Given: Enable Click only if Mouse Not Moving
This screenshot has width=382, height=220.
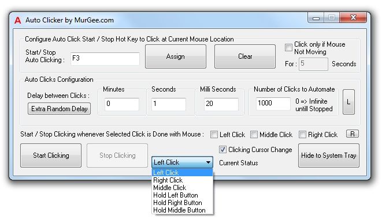Looking at the screenshot, I should pyautogui.click(x=288, y=47).
